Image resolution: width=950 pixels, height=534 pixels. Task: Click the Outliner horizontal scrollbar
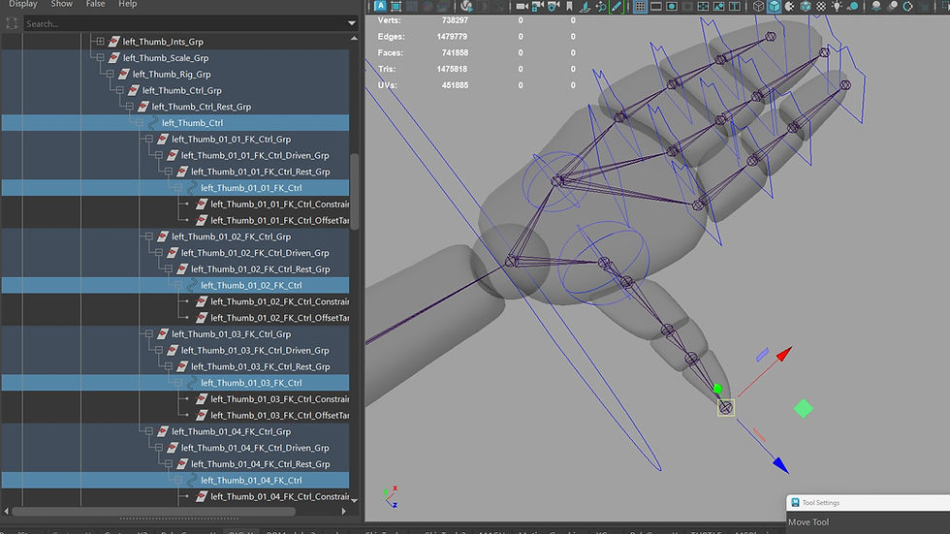pos(153,511)
